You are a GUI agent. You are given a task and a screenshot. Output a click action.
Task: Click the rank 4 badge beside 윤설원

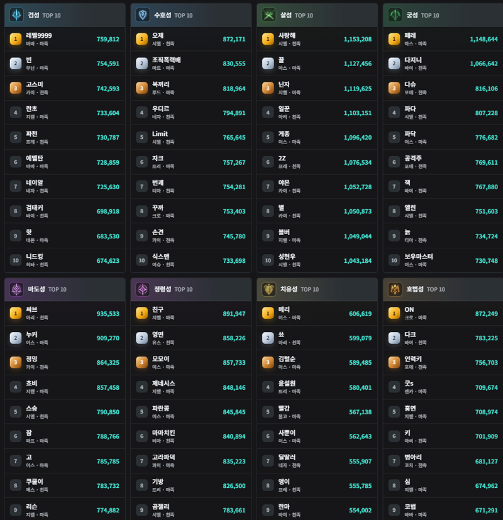click(268, 387)
